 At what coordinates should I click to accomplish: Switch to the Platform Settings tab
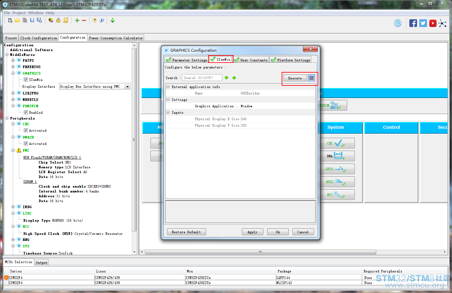290,60
